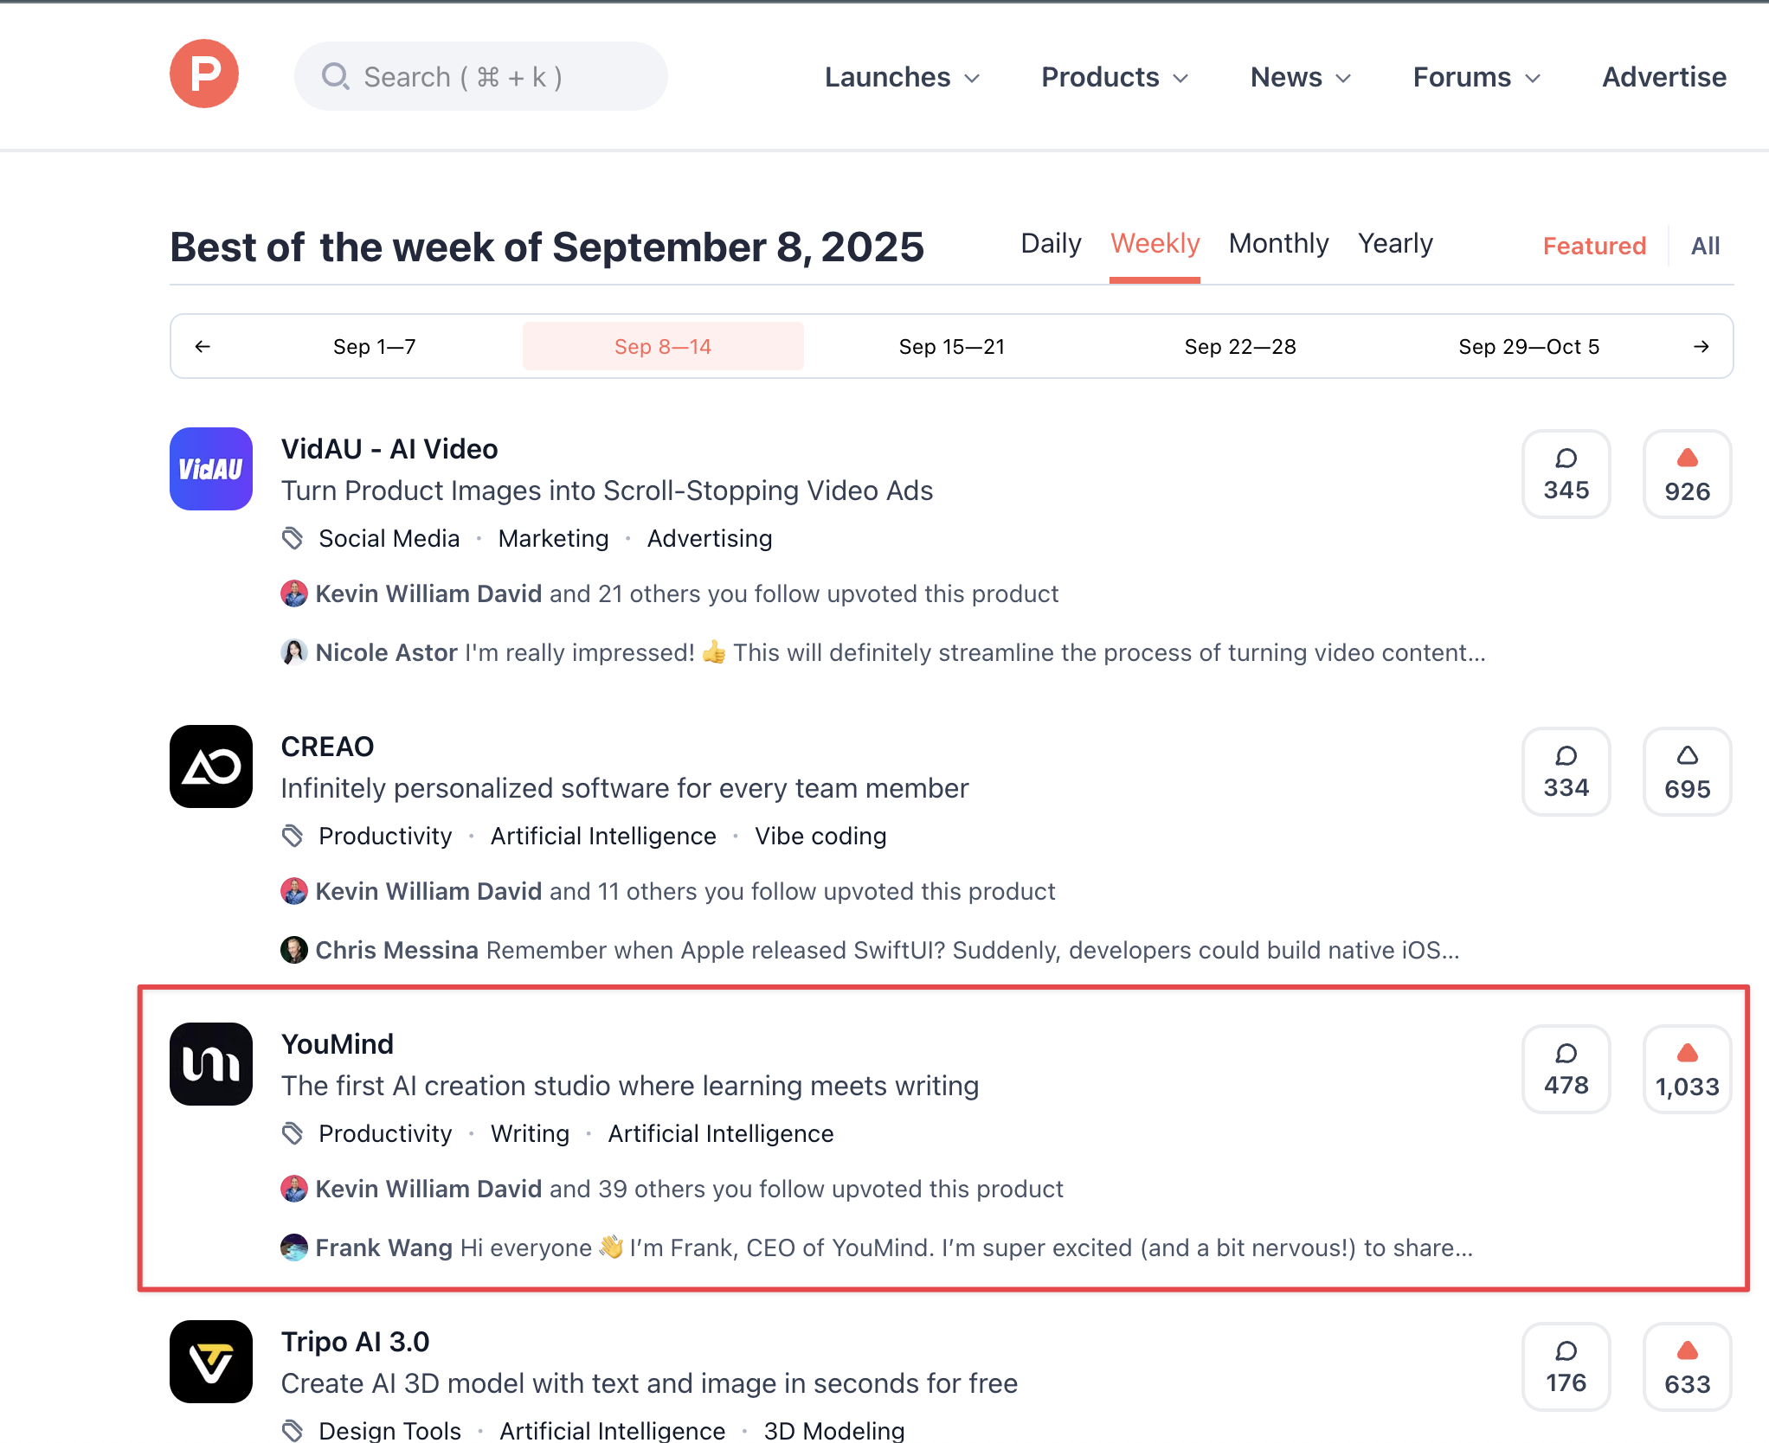Open the CREAO product logo
The height and width of the screenshot is (1443, 1769).
pos(211,766)
